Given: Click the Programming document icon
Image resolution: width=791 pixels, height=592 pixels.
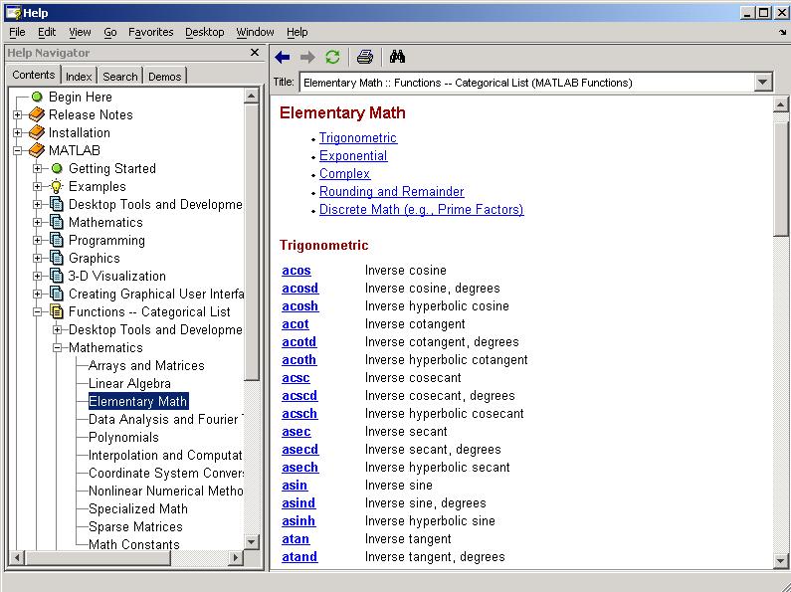Looking at the screenshot, I should click(x=57, y=240).
